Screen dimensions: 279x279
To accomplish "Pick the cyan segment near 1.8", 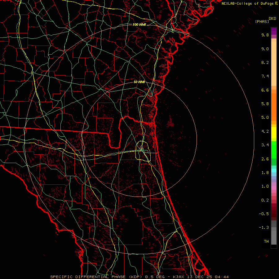I will [274, 170].
